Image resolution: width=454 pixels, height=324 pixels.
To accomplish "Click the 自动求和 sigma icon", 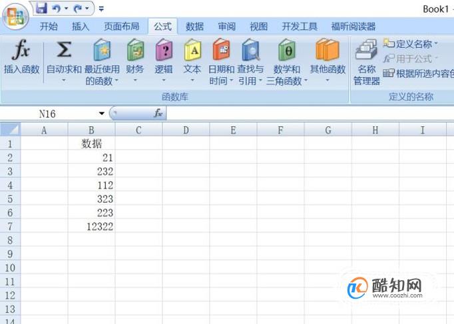I will click(64, 49).
